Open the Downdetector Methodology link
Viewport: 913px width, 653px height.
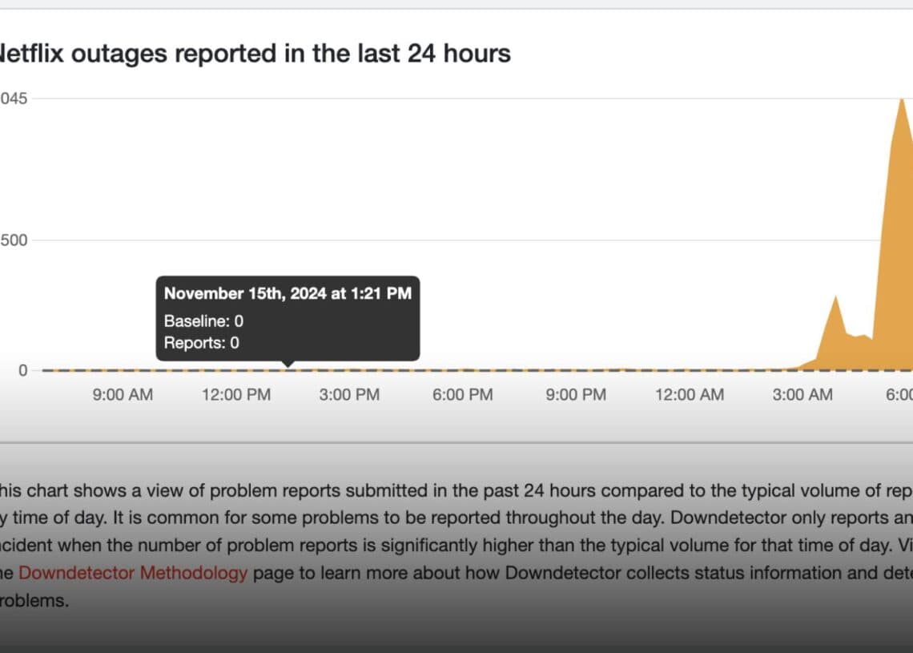(133, 573)
